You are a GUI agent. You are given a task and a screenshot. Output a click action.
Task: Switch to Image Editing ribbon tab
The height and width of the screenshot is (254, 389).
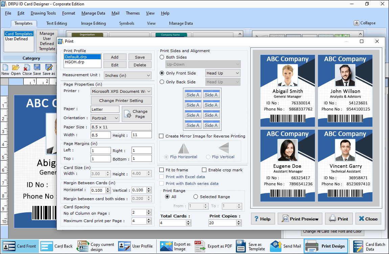[93, 23]
